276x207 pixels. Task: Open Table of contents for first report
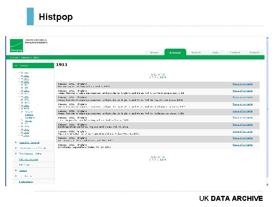[242, 84]
